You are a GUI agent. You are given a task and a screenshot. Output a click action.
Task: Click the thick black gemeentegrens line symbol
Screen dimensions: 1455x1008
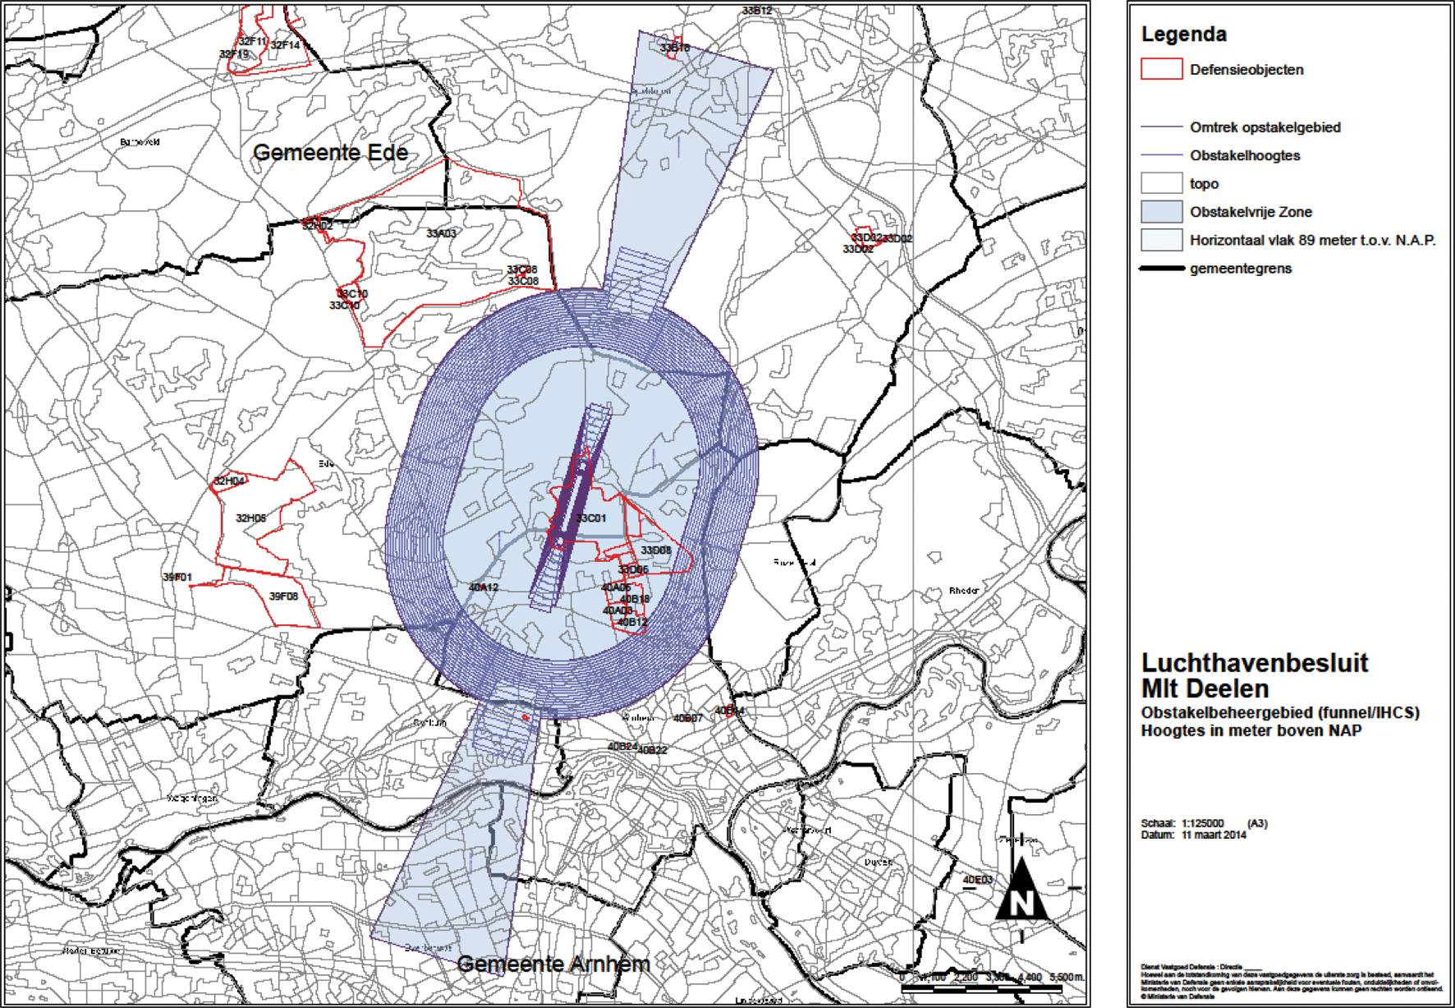pyautogui.click(x=1161, y=269)
